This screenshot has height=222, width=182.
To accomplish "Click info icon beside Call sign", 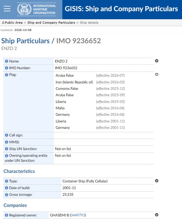I will pyautogui.click(x=6, y=135).
